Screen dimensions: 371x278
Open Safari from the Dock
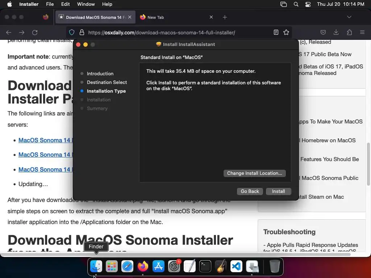point(127,266)
